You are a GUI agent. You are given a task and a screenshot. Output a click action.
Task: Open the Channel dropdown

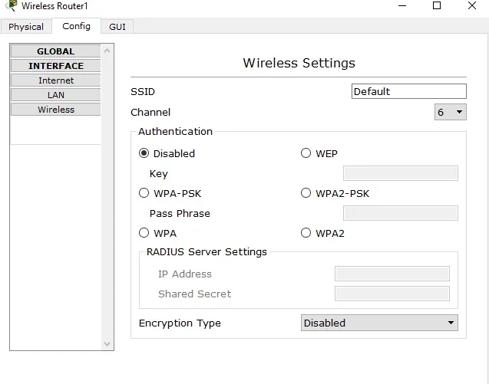(451, 112)
